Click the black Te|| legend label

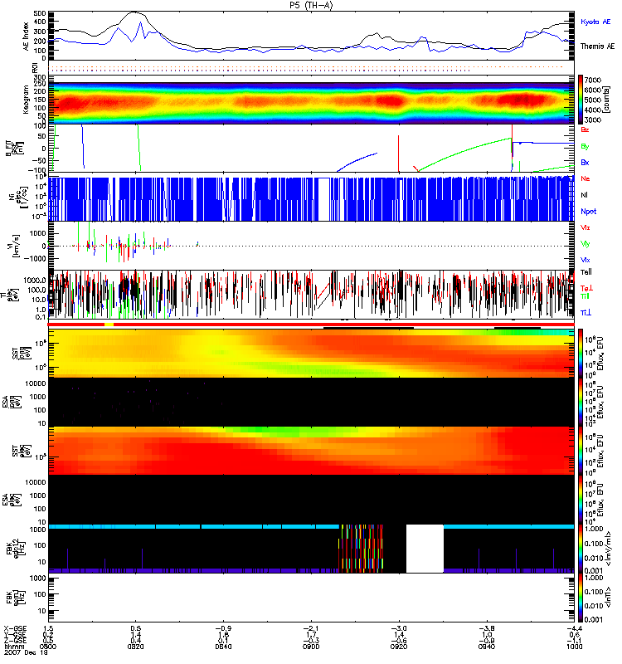click(x=586, y=272)
